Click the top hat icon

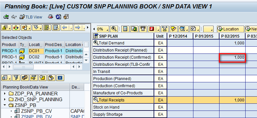tap(51, 17)
